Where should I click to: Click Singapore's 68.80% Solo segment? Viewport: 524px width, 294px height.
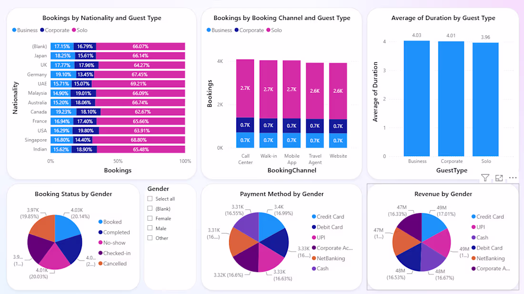coord(139,140)
